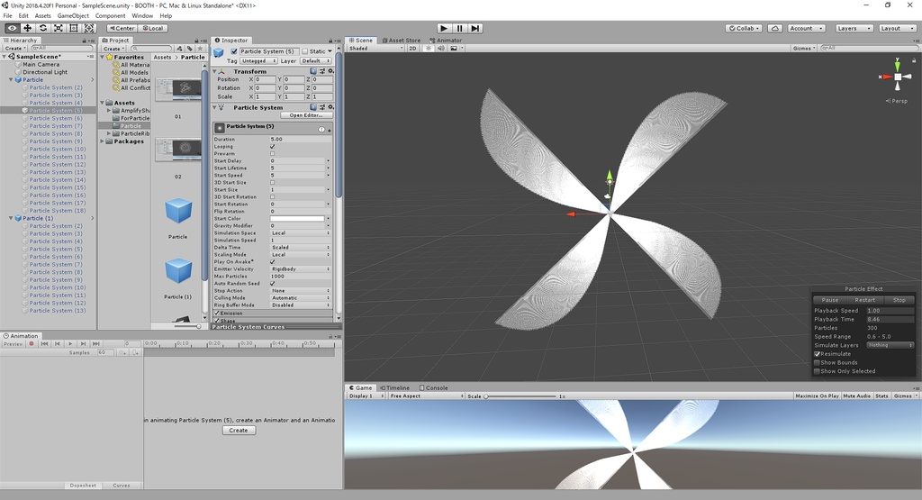
Task: Collapse the Particle (1) hierarchy item
Action: 11,218
